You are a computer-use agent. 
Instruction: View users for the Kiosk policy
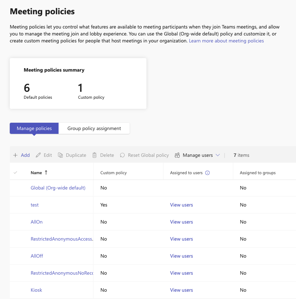(181, 290)
